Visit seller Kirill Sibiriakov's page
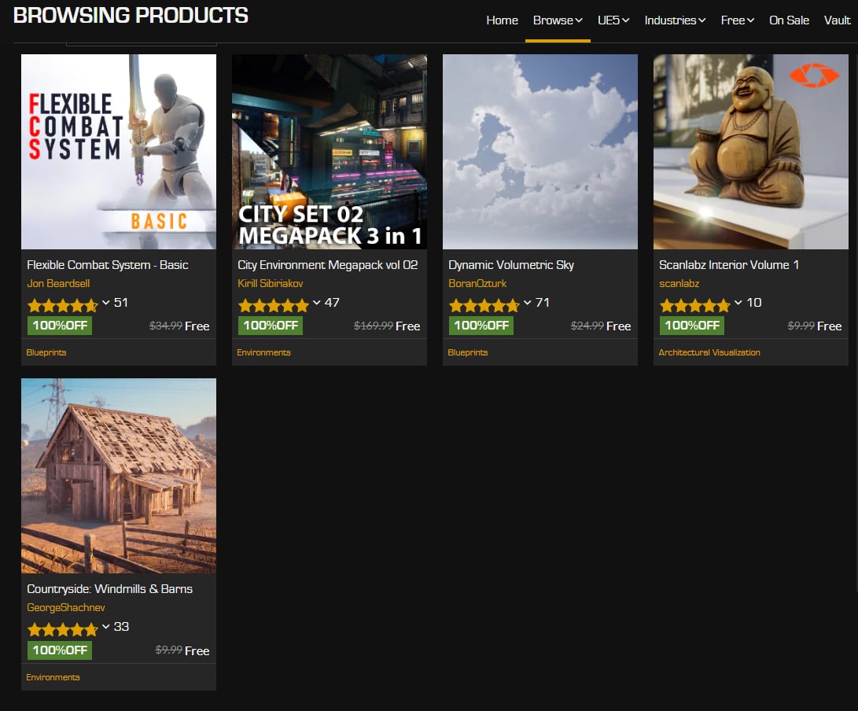Screen dimensions: 858x711 coord(270,283)
